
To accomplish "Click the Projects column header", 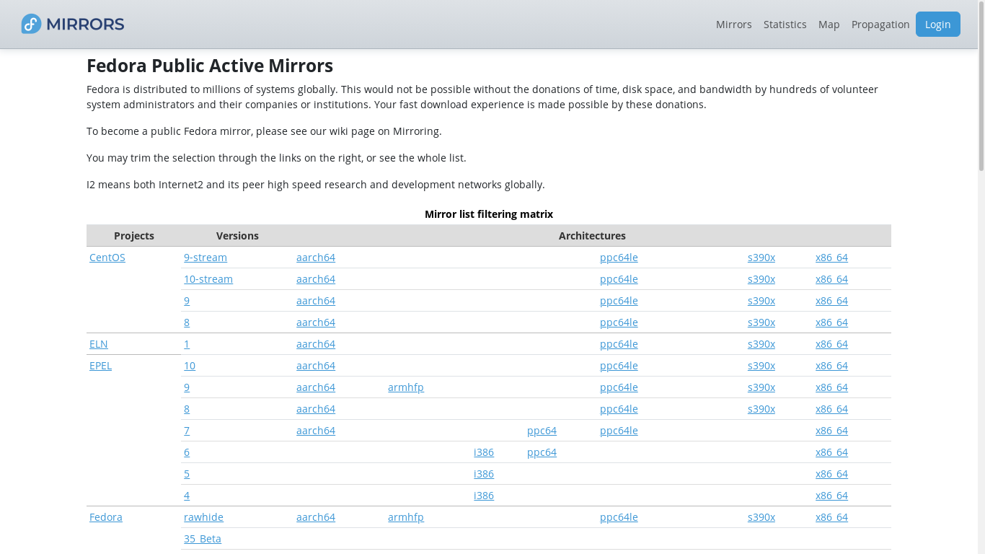I will pos(134,236).
